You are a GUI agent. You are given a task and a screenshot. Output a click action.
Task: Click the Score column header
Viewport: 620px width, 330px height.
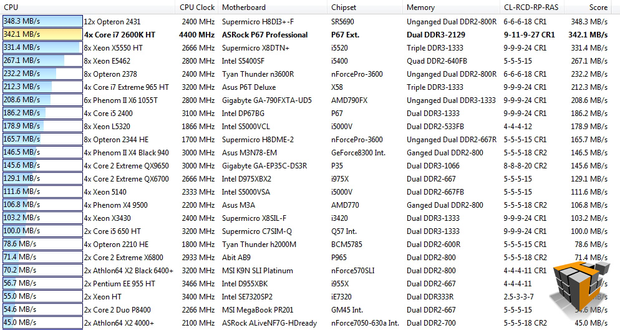591,7
